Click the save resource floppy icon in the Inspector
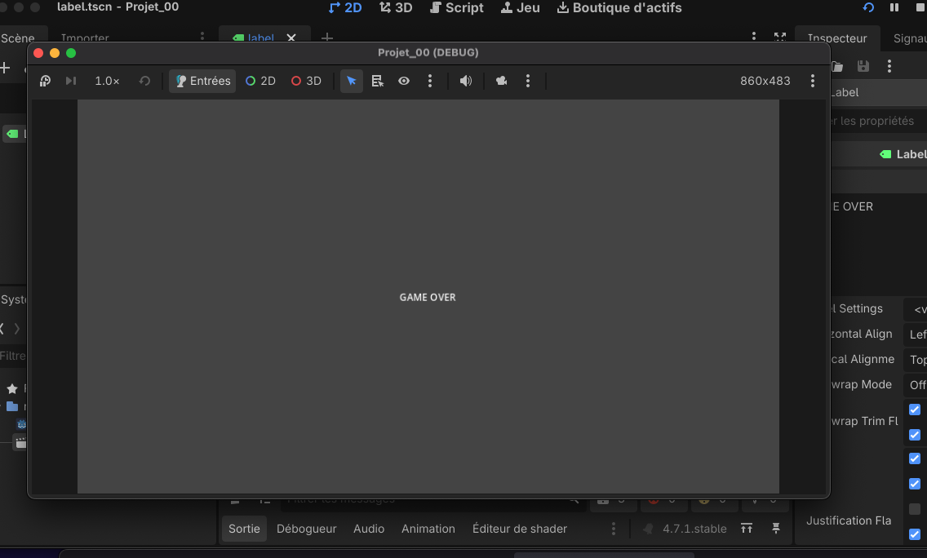 pos(863,66)
